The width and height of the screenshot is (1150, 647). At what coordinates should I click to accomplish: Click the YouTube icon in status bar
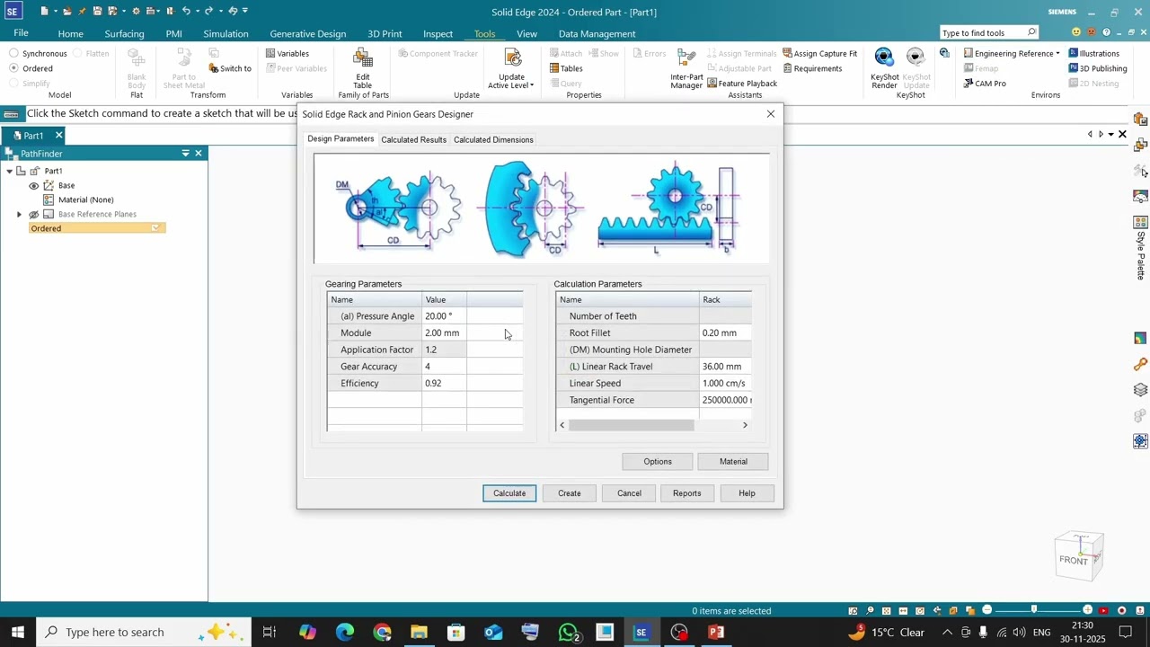[1104, 611]
